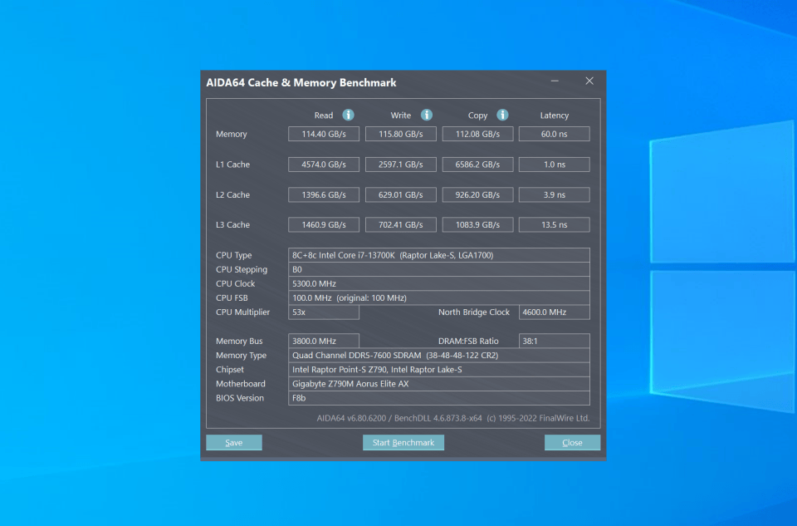This screenshot has height=526, width=797.
Task: Minimize the AIDA64 benchmark window
Action: coord(555,81)
